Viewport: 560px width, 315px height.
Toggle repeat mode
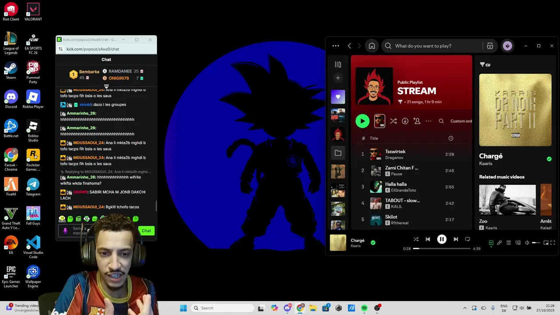468,239
